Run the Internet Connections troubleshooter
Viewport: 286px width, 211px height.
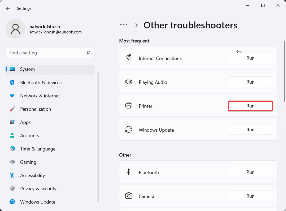tap(250, 58)
